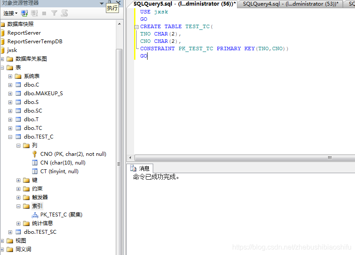Expand the 统计信息 folder
Image resolution: width=355 pixels, height=255 pixels.
point(18,223)
